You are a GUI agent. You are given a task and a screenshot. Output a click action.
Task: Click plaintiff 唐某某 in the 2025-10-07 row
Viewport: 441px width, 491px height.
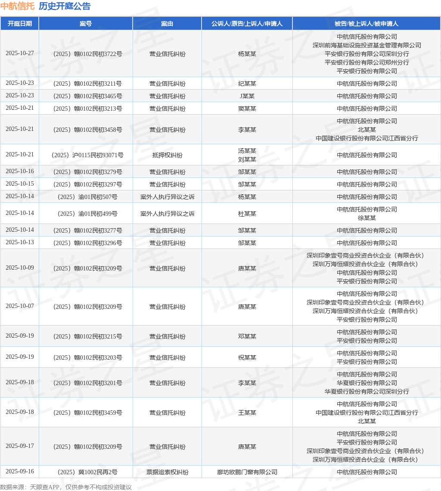247,307
